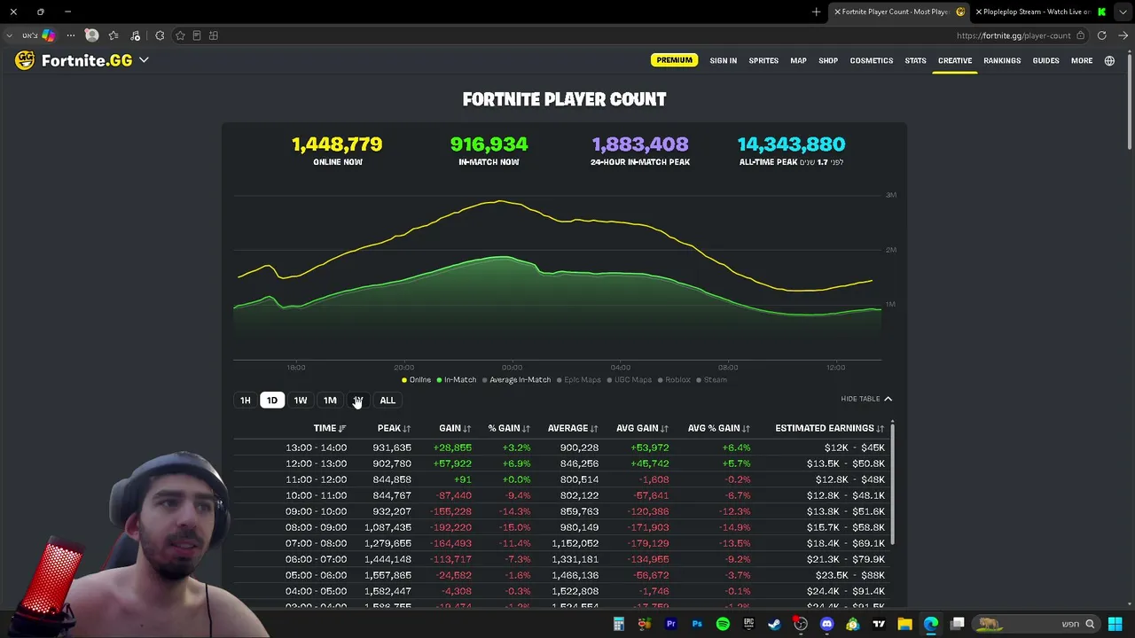Click the 14,343,880 all-time peak value
The width and height of the screenshot is (1135, 638).
click(791, 144)
